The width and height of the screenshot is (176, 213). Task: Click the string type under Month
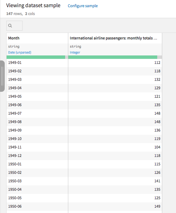coord(14,46)
